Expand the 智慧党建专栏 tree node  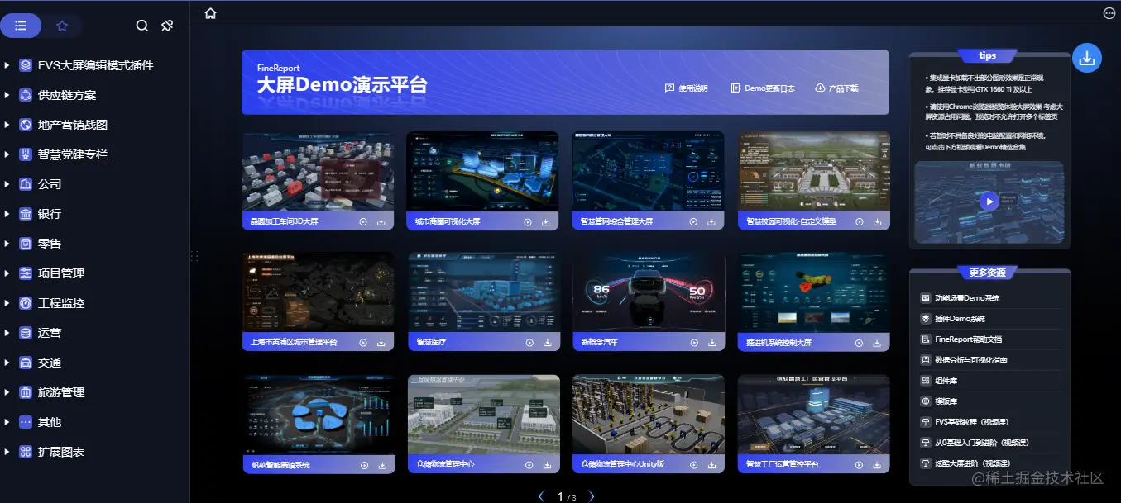(x=7, y=154)
